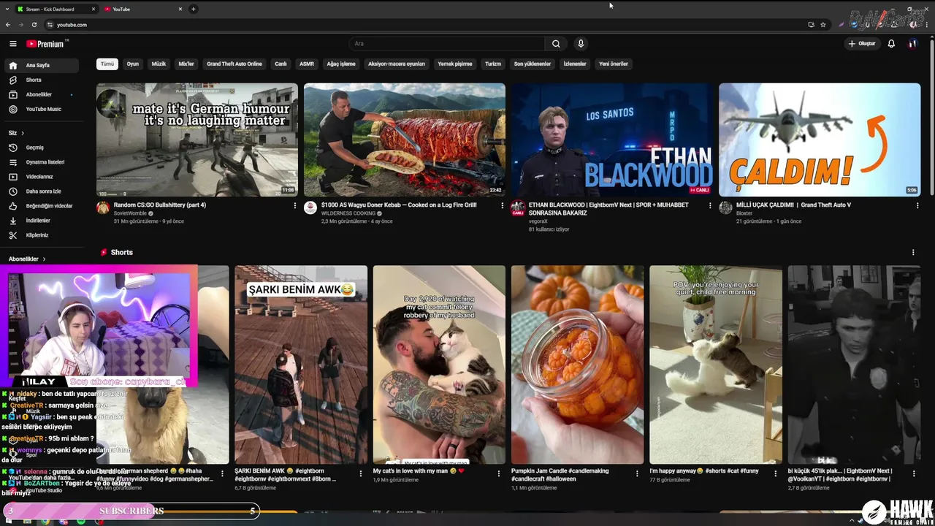The image size is (935, 526).
Task: Select the Ağaç işleme filter chip
Action: 341,64
